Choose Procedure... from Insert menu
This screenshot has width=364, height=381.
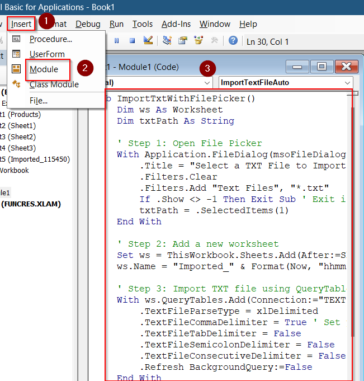[x=51, y=39]
